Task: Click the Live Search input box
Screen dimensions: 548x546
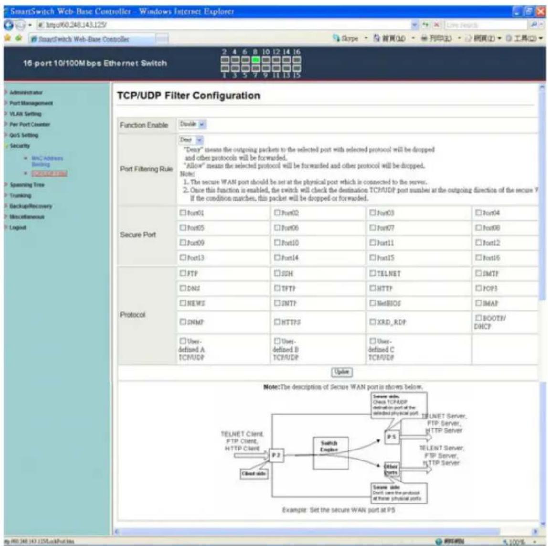Action: coord(486,25)
